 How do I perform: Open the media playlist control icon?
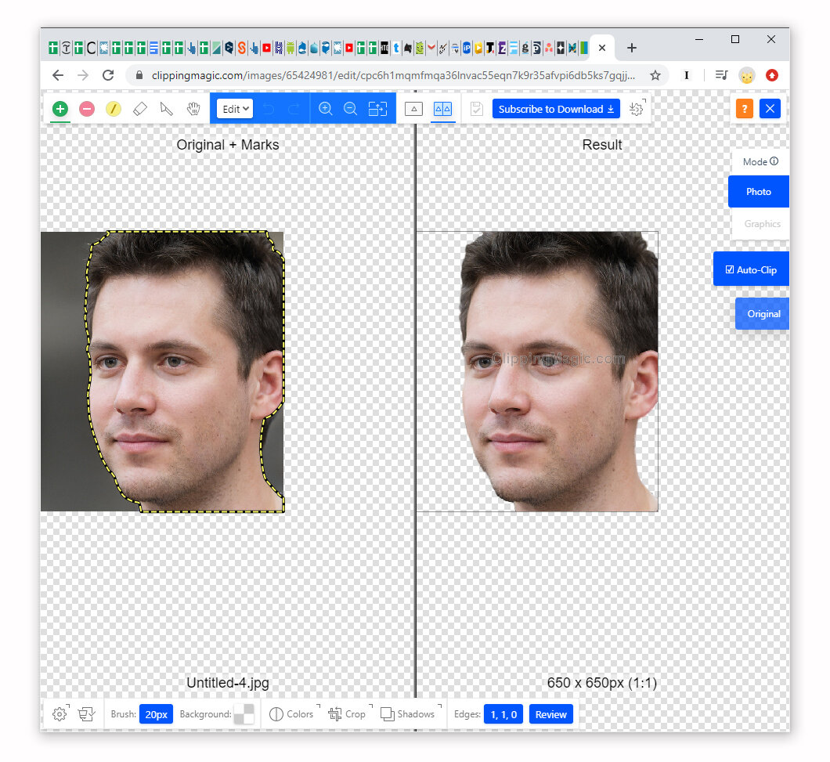click(721, 75)
